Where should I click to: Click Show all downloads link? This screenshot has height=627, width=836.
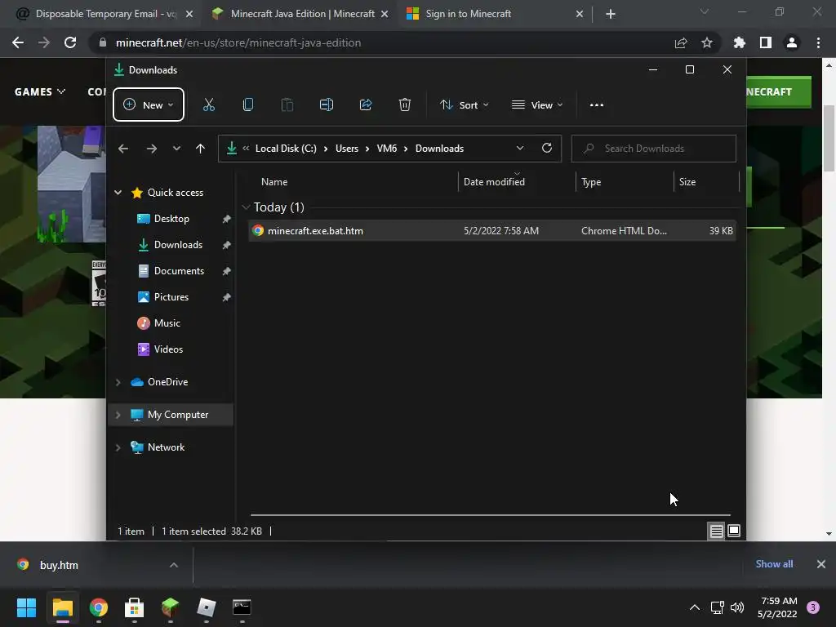point(774,564)
